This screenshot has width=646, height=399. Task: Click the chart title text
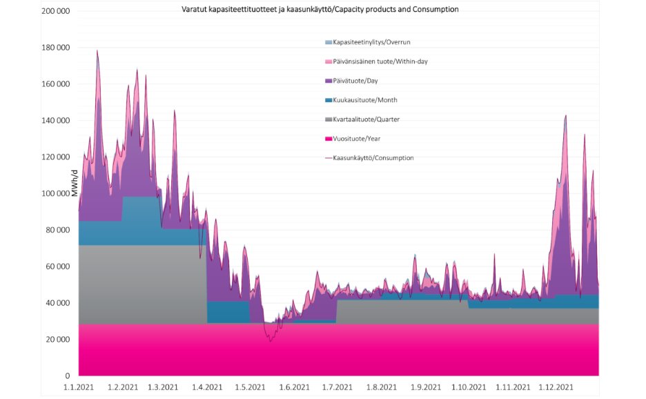[x=320, y=10]
